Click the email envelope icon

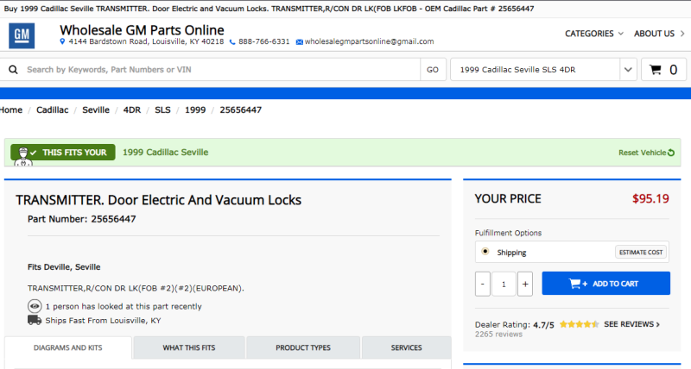299,42
